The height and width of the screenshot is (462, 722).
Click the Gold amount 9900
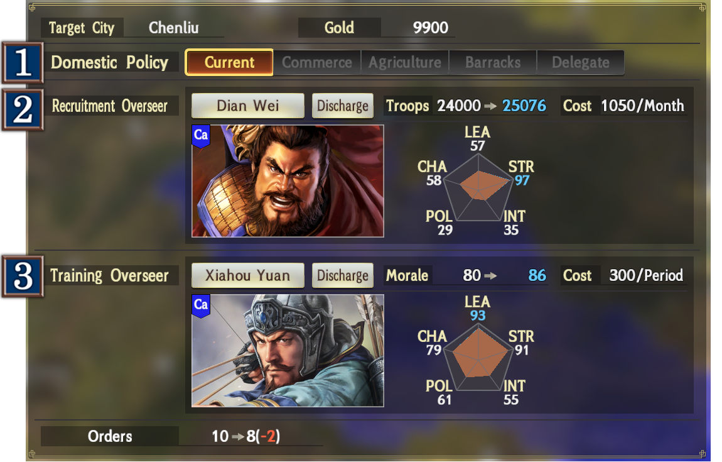pyautogui.click(x=431, y=28)
